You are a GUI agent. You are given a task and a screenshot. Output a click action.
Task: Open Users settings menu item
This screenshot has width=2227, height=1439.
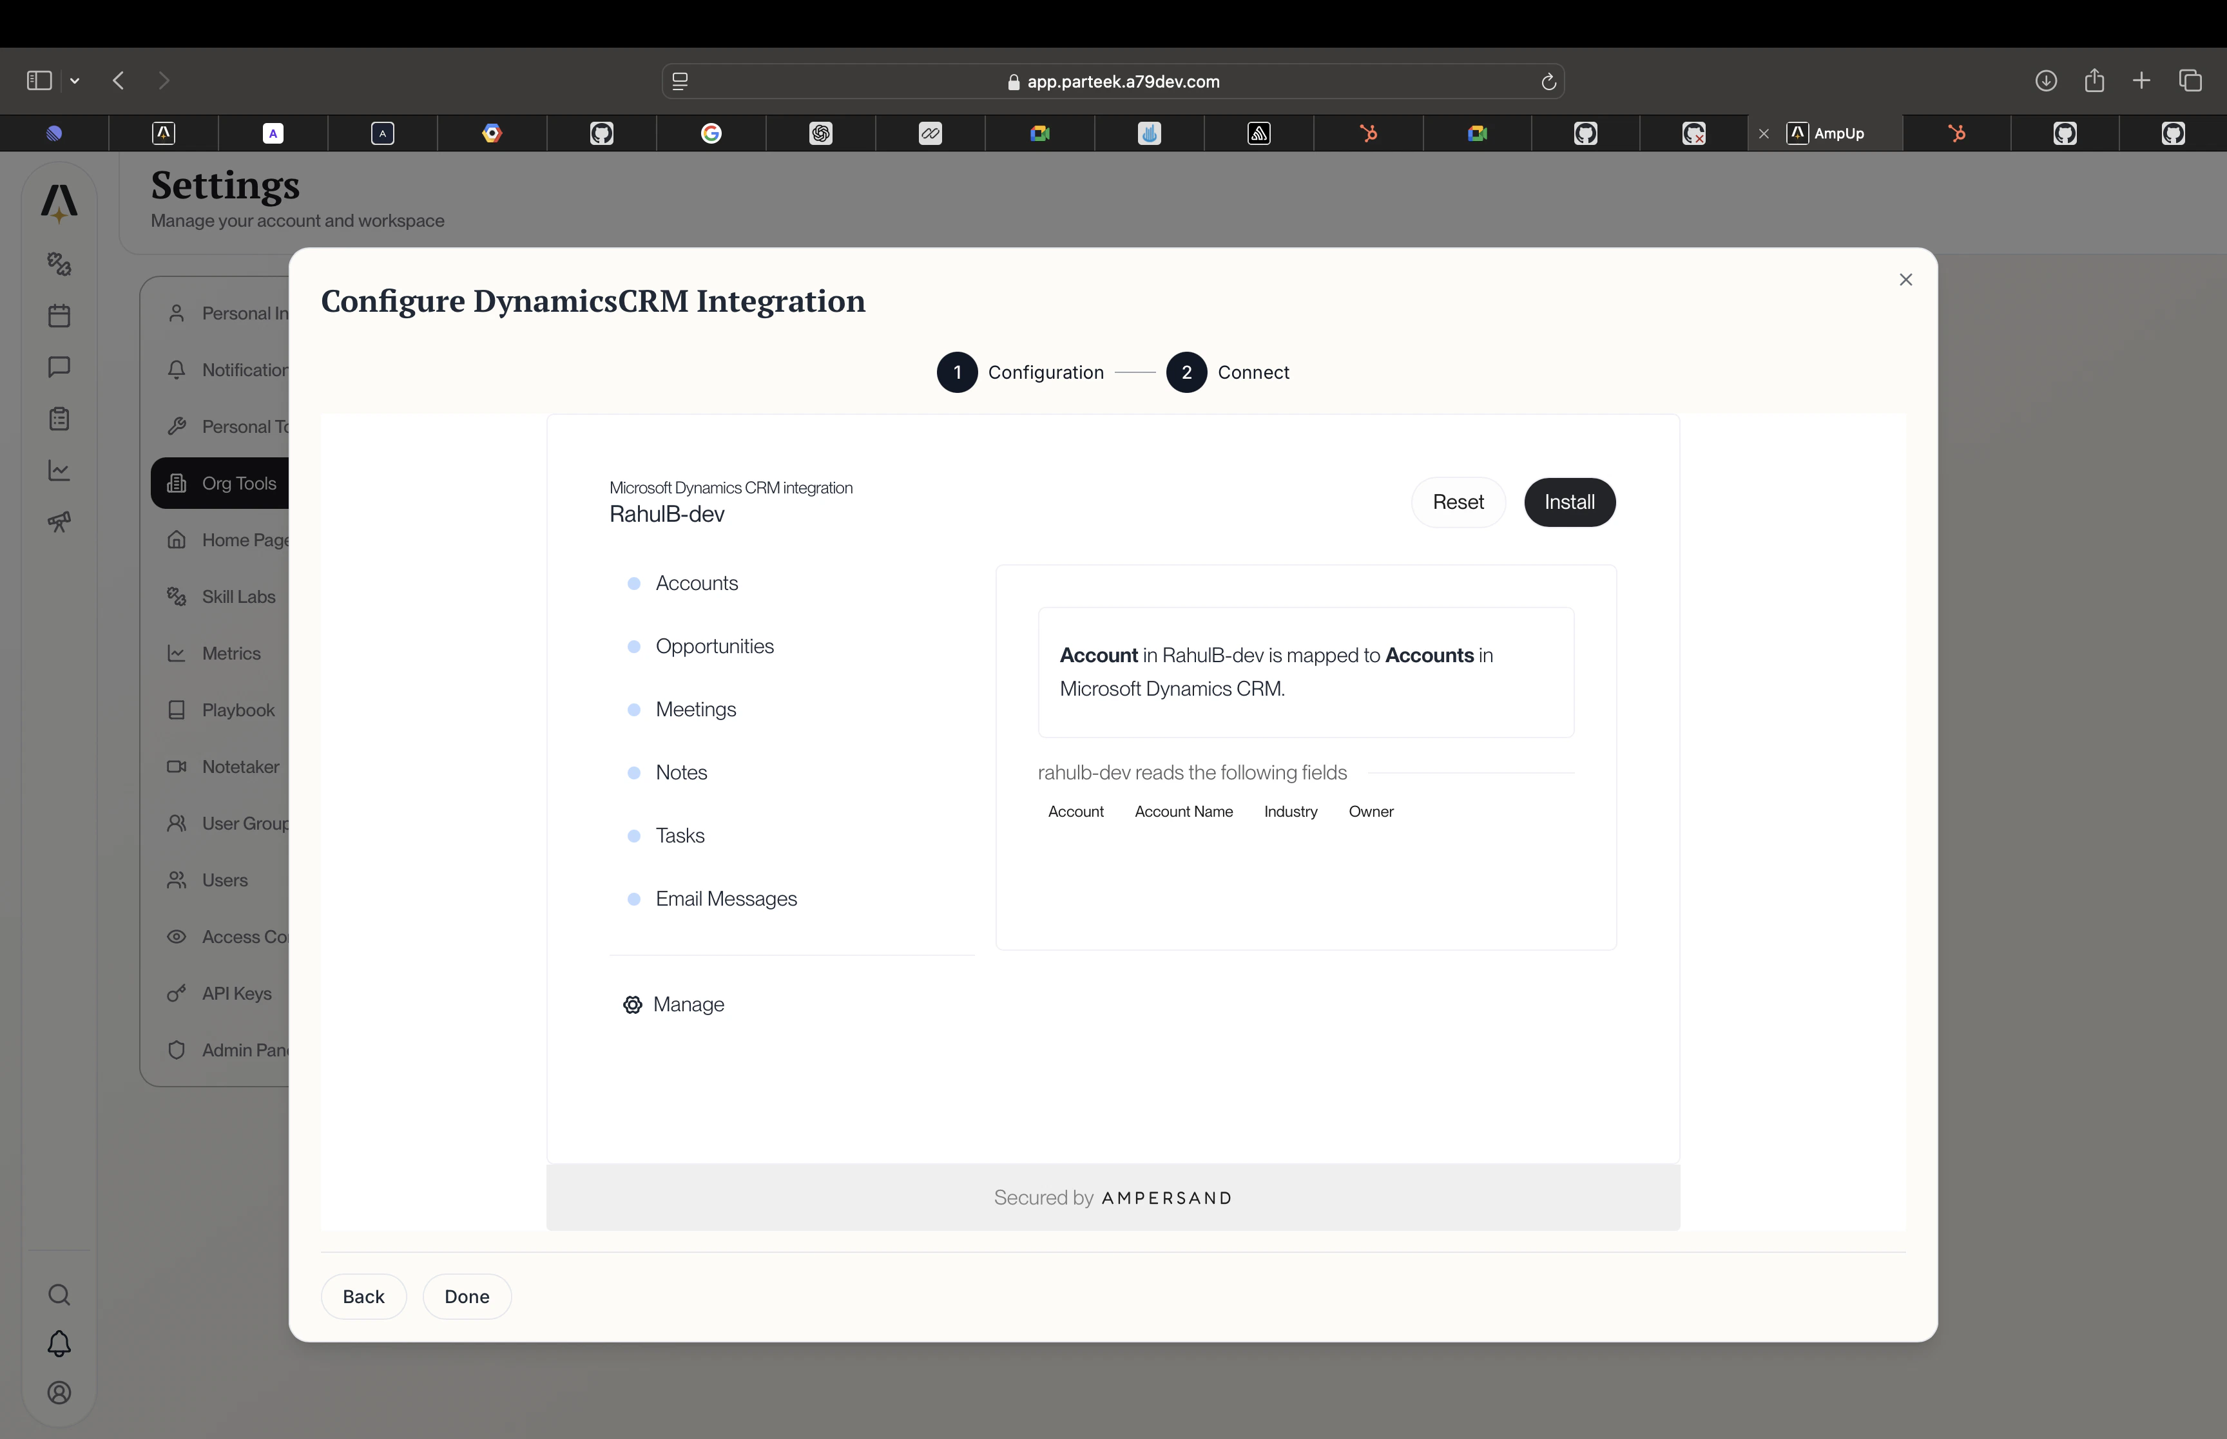(220, 881)
